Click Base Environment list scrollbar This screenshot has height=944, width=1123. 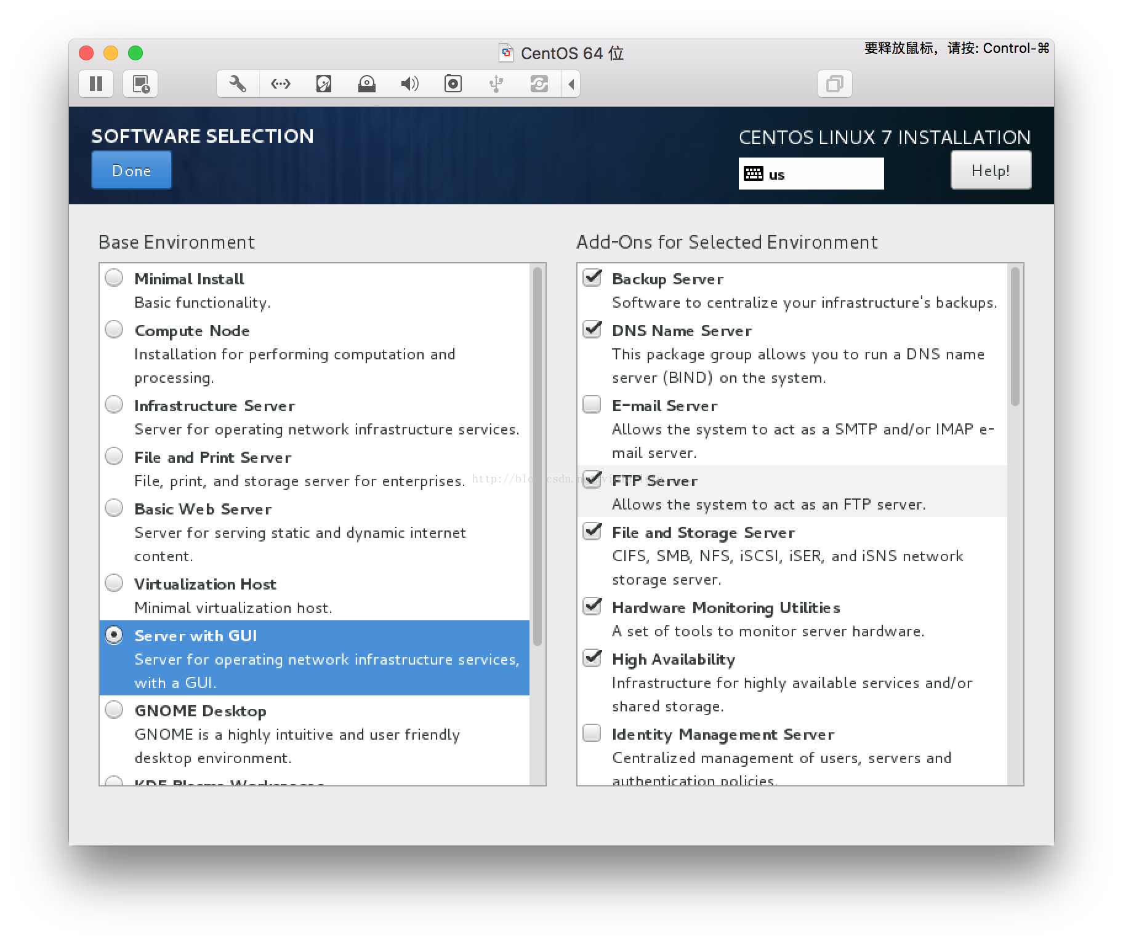[x=537, y=456]
